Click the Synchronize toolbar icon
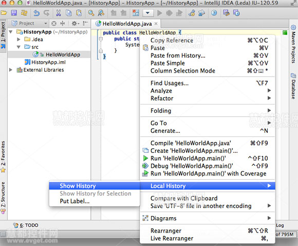 24,13
